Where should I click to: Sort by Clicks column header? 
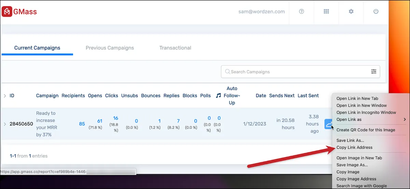(112, 96)
